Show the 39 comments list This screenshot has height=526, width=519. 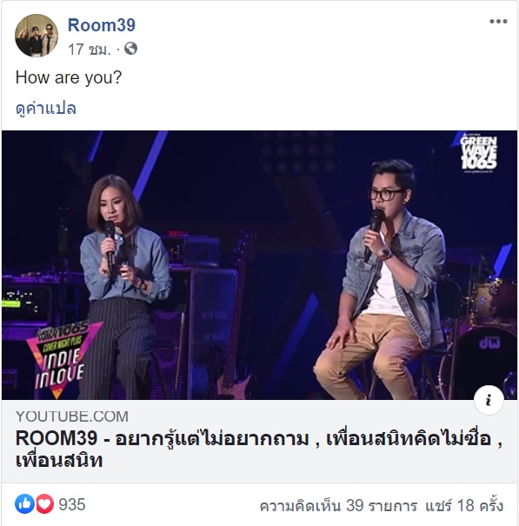coord(338,505)
